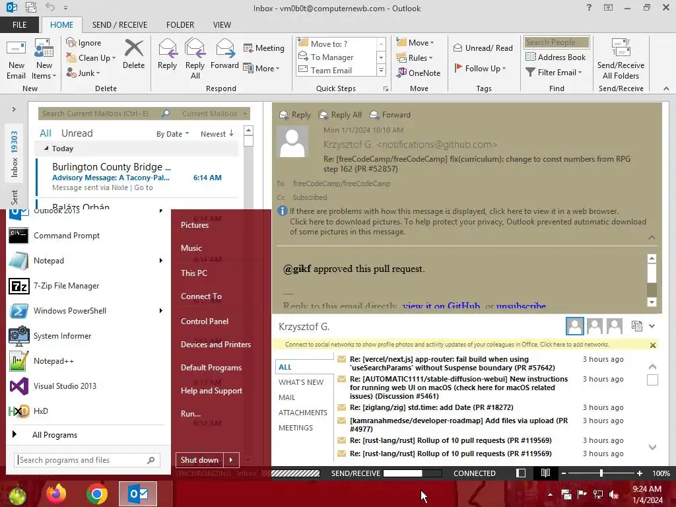Image resolution: width=676 pixels, height=507 pixels.
Task: Click Run... in Start menu
Action: pos(191,413)
